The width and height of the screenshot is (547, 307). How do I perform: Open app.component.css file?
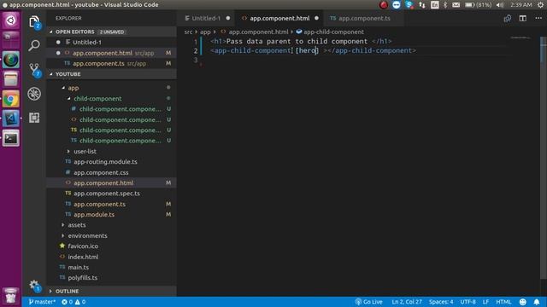tap(112, 172)
